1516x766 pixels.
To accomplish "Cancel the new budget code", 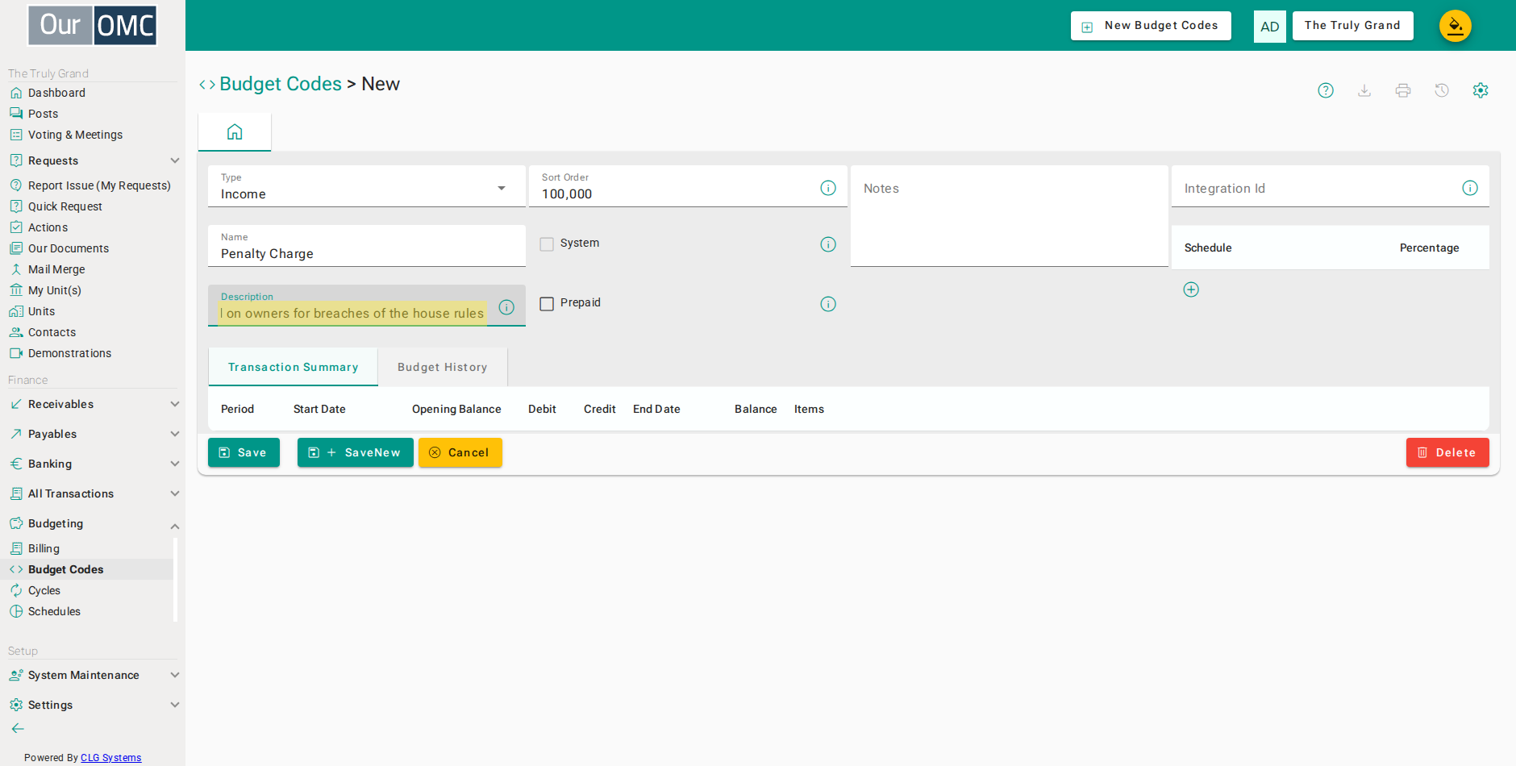I will click(x=460, y=452).
